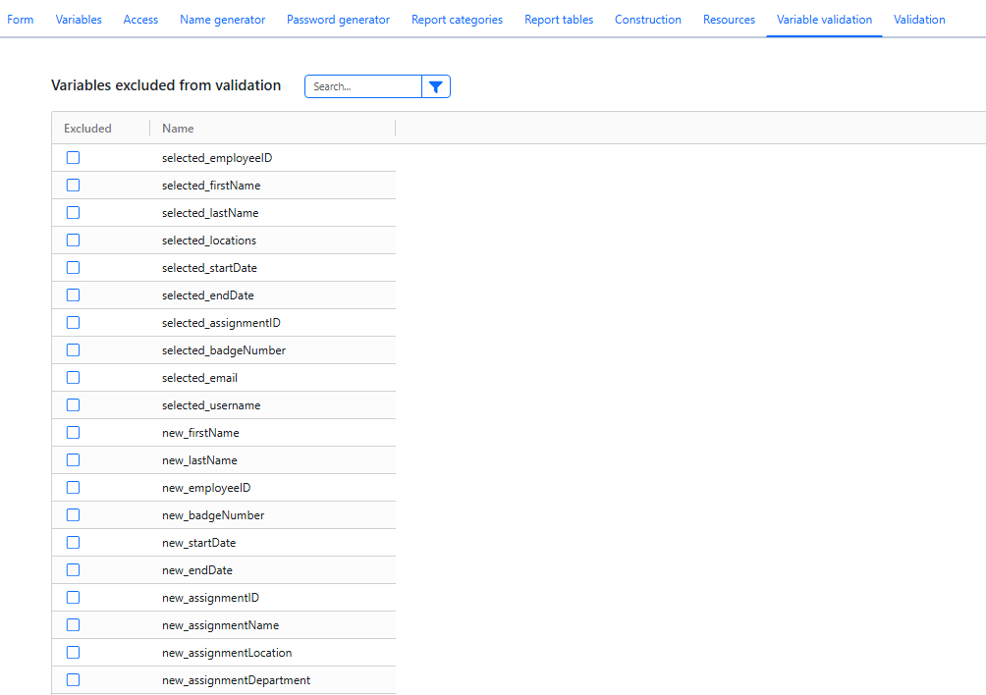Select Variable validation tab
Image resolution: width=986 pixels, height=695 pixels.
pyautogui.click(x=824, y=20)
